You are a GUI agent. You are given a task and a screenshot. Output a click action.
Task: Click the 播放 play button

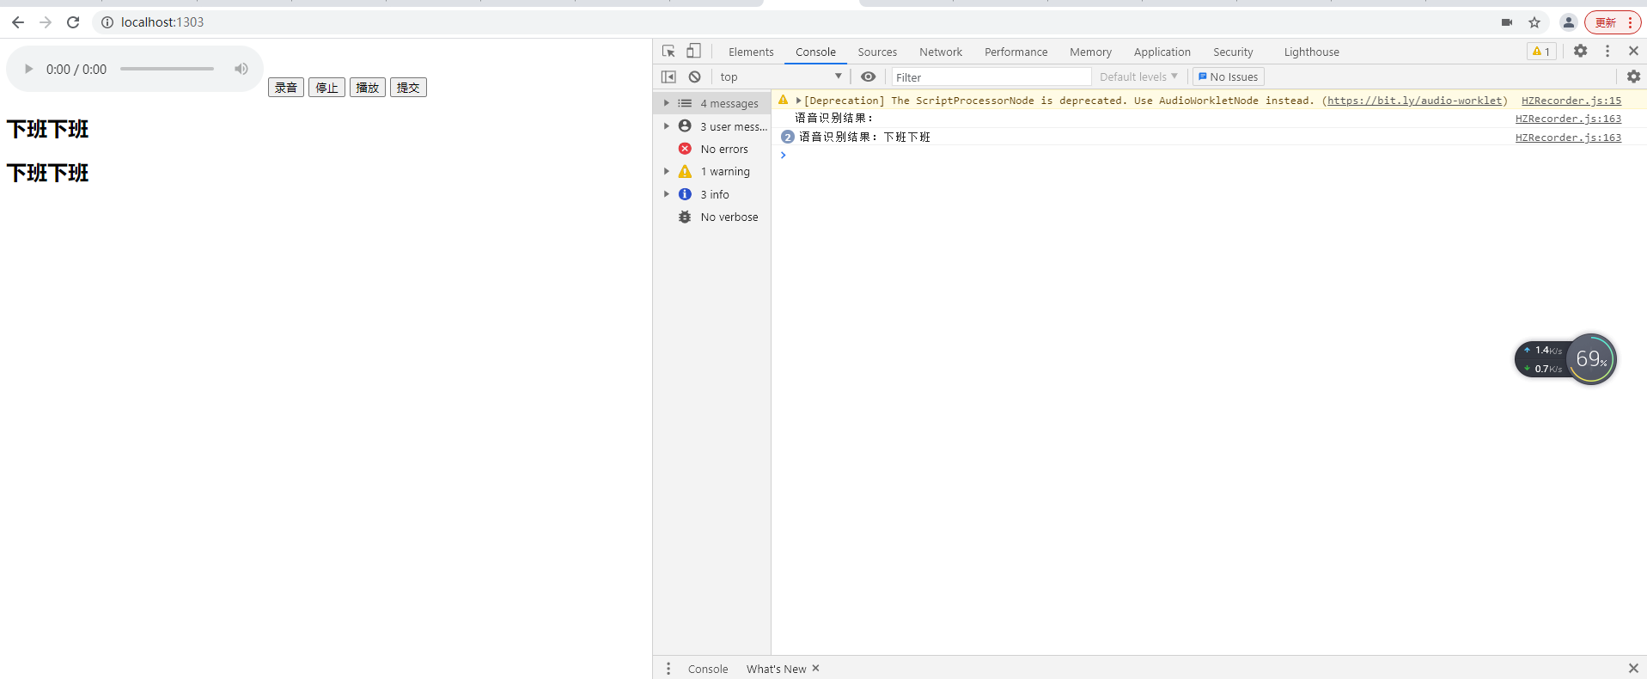(368, 88)
